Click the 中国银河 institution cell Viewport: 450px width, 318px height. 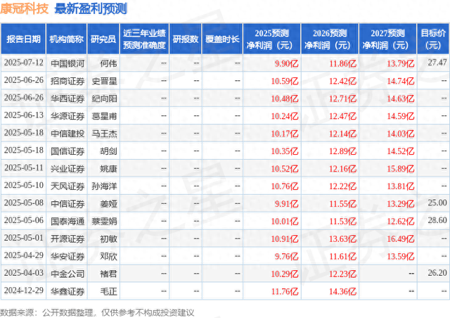[x=67, y=63]
